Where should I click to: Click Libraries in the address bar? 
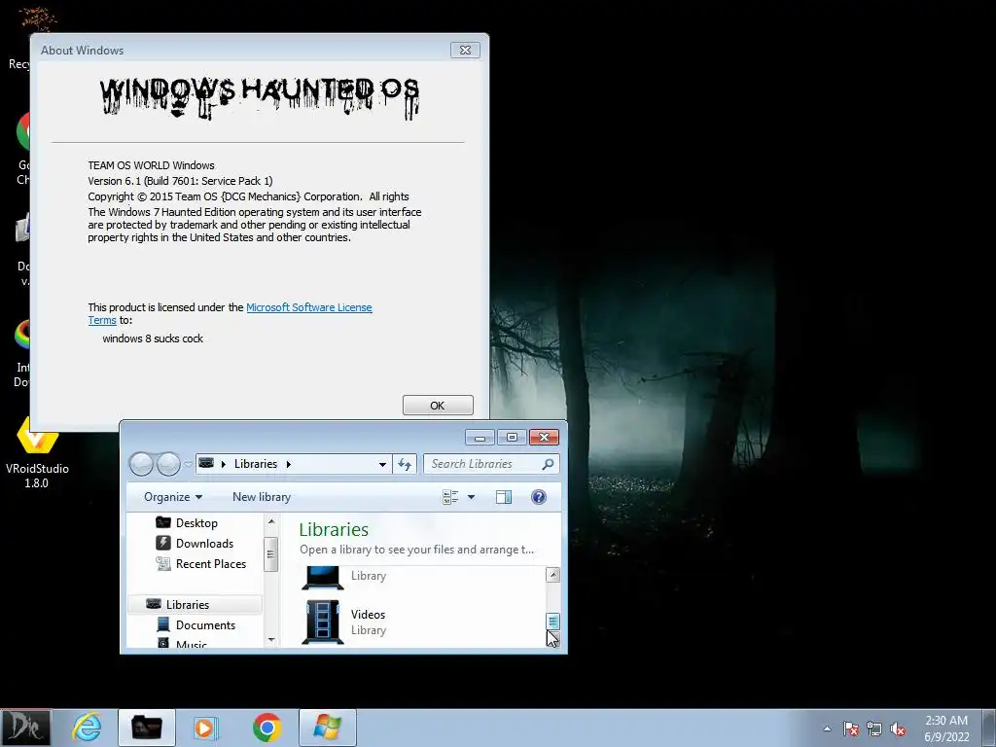point(256,464)
